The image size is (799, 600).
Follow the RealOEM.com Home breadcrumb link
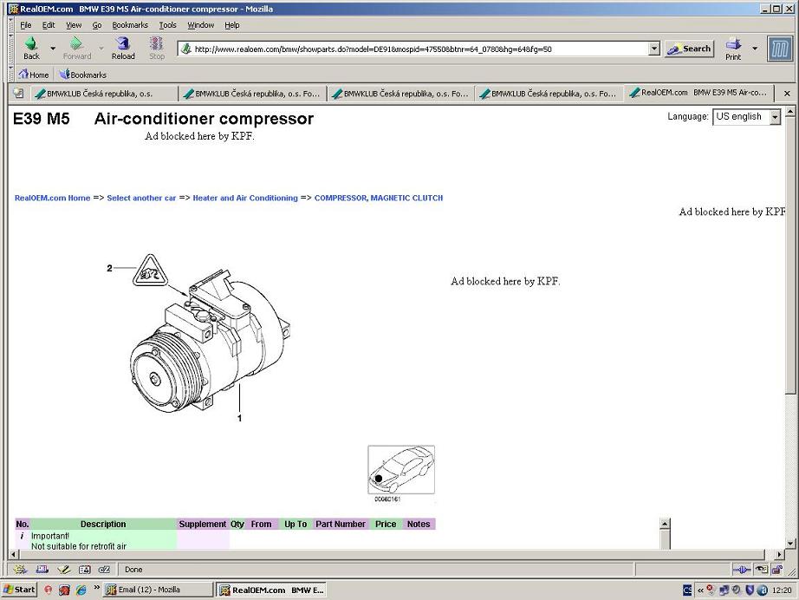[x=53, y=198]
